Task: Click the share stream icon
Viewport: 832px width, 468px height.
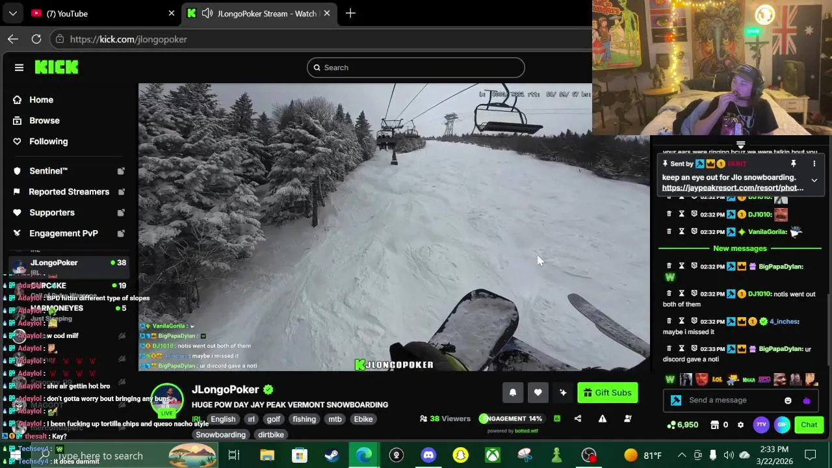Action: tap(578, 419)
